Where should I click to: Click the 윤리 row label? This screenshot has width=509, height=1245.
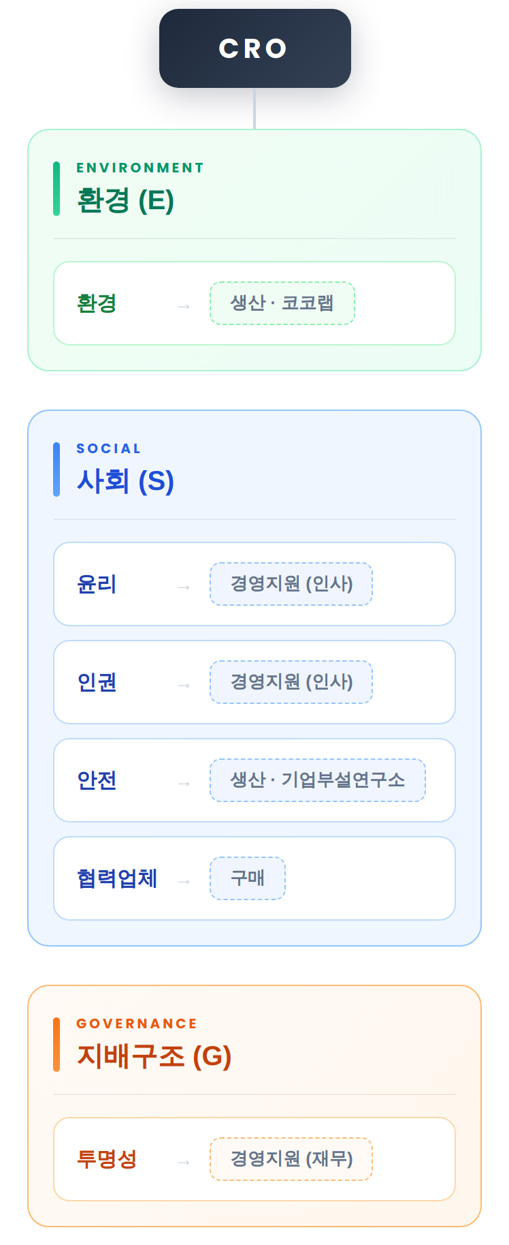(x=97, y=584)
